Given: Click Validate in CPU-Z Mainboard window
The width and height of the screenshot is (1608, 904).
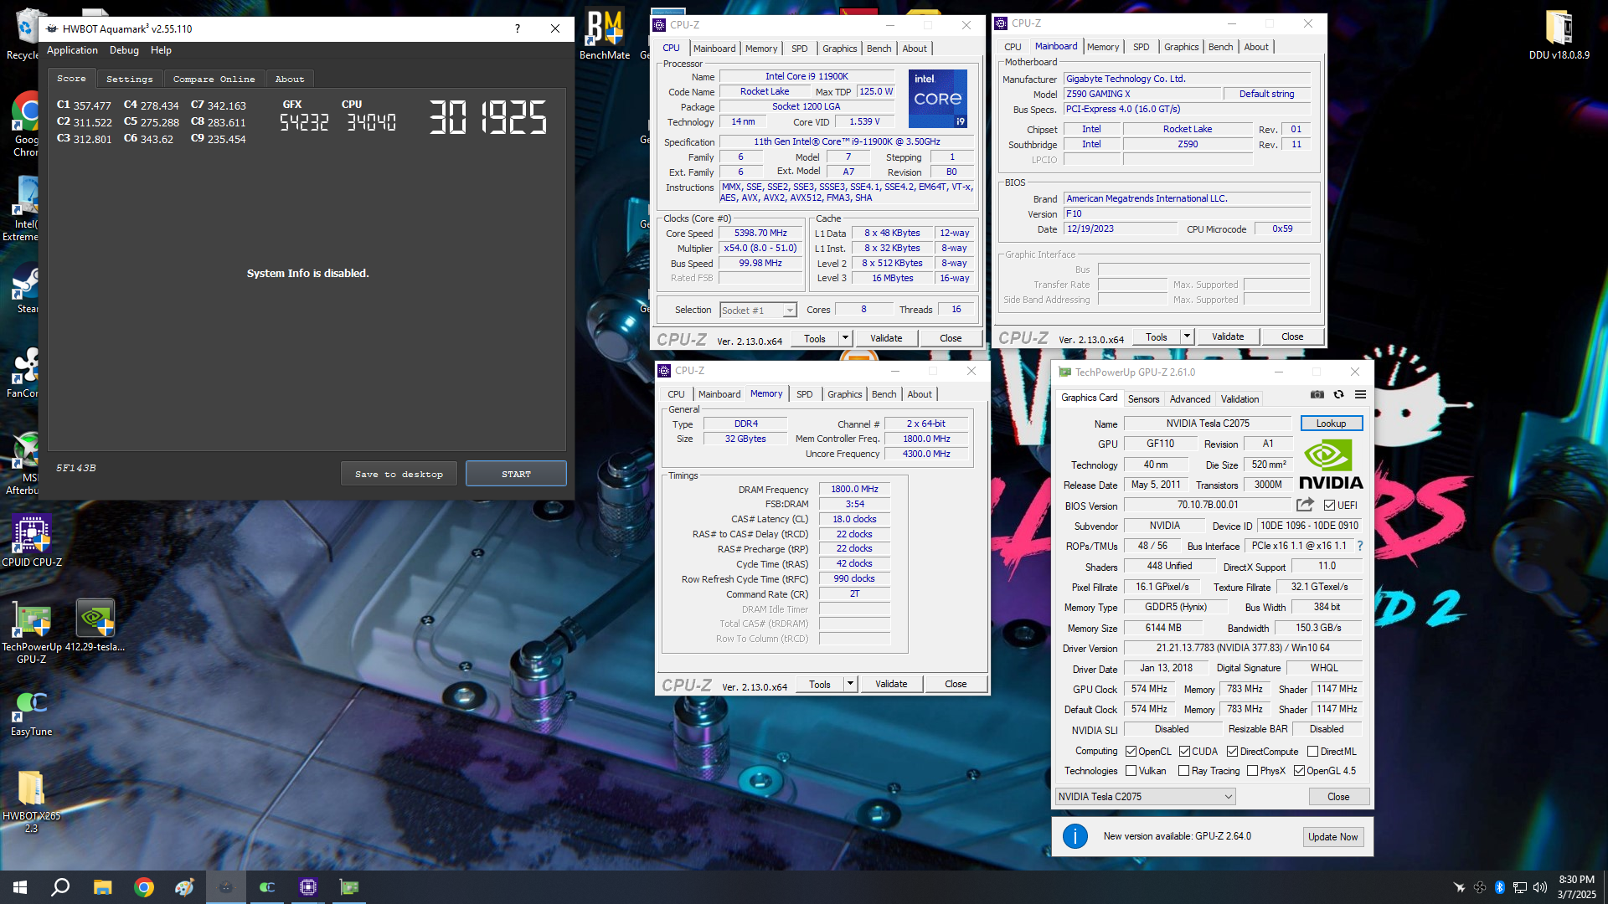Looking at the screenshot, I should click(1228, 336).
